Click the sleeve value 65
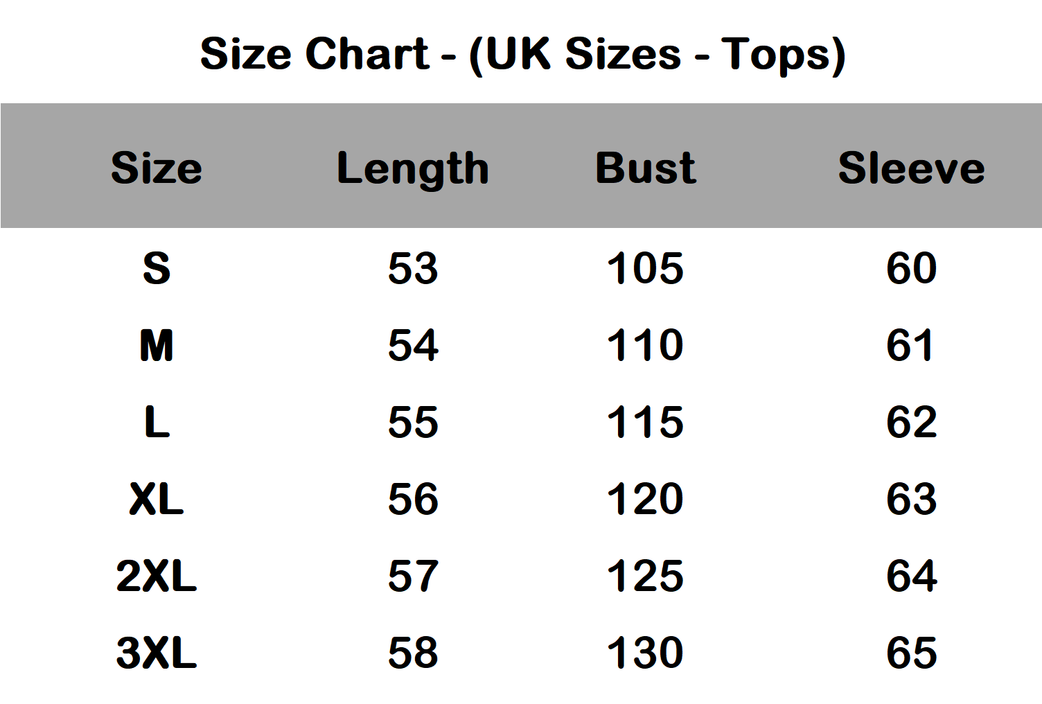Image resolution: width=1042 pixels, height=704 pixels. point(911,653)
